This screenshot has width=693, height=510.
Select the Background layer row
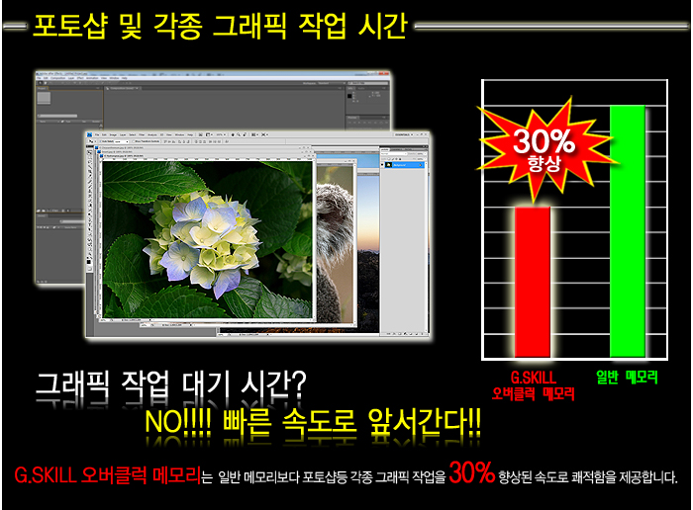click(x=404, y=165)
